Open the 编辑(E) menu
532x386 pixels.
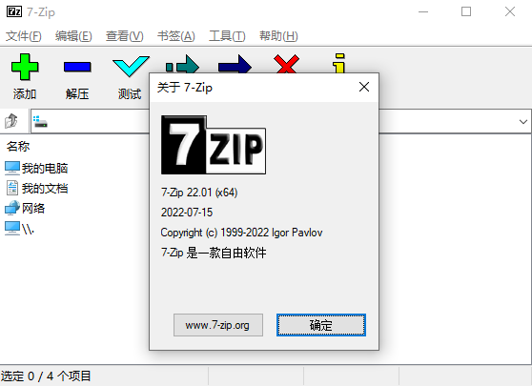[x=73, y=35]
